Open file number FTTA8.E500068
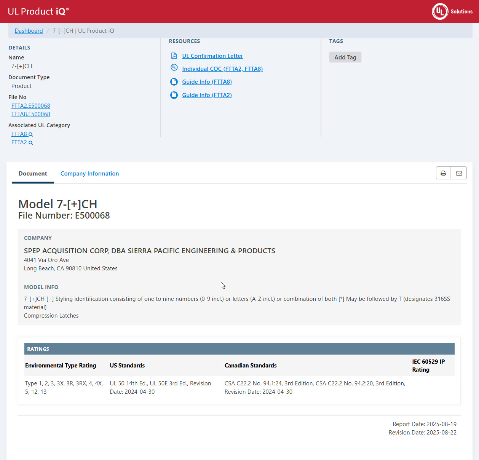479x460 pixels. click(31, 114)
